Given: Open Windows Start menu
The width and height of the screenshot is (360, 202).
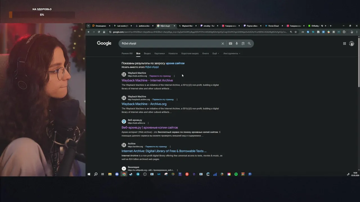Looking at the screenshot, I should point(89,174).
